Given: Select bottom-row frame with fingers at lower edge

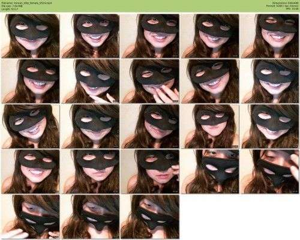Looking at the screenshot, I should [30, 217].
